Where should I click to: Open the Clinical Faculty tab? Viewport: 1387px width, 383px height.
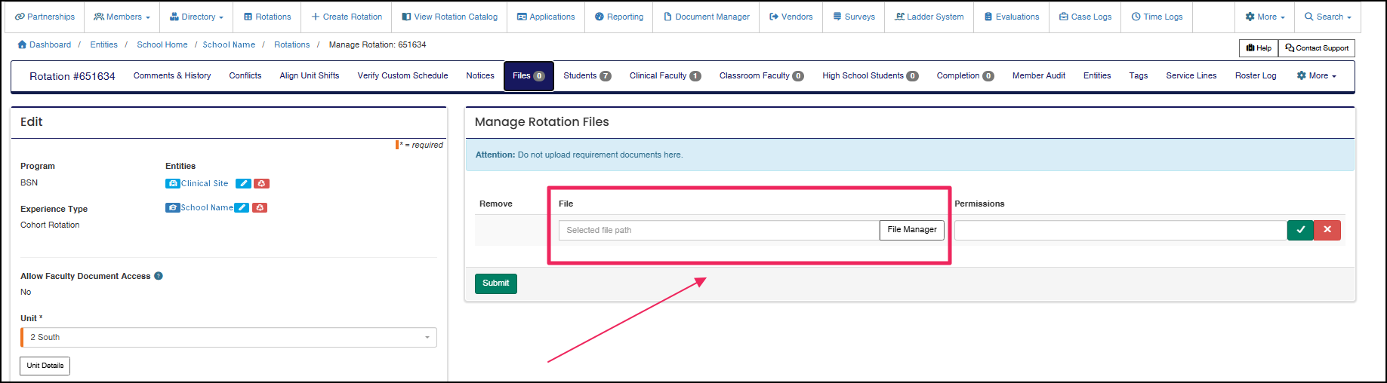tap(665, 75)
